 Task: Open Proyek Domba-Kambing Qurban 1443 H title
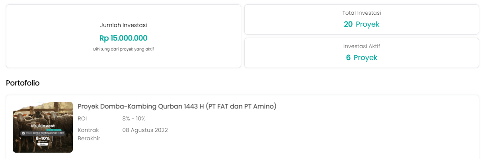pyautogui.click(x=177, y=107)
